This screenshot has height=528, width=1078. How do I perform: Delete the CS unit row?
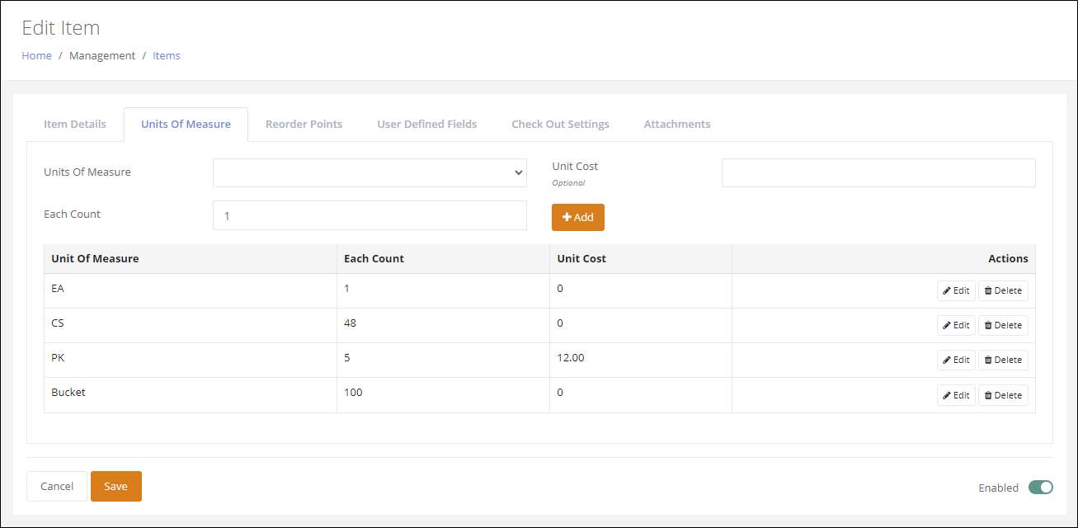point(1003,325)
